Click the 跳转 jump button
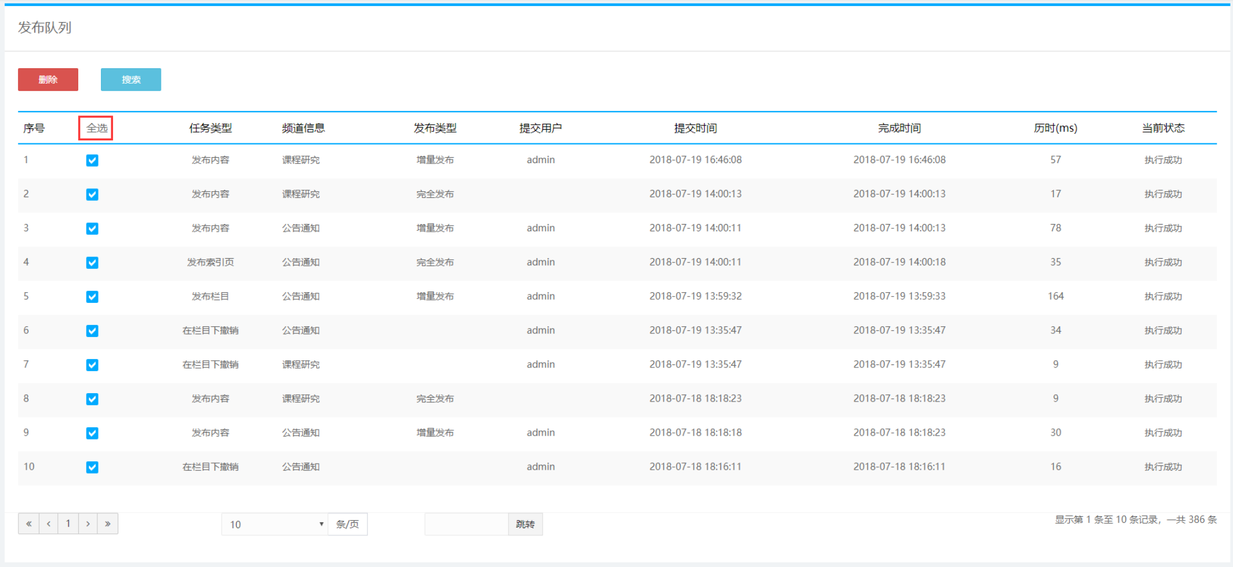1233x567 pixels. click(525, 525)
